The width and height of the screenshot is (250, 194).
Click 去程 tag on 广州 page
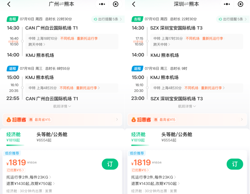pos(12,19)
